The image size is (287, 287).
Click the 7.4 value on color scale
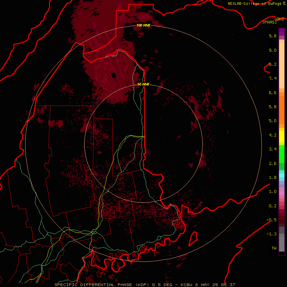pyautogui.click(x=273, y=78)
